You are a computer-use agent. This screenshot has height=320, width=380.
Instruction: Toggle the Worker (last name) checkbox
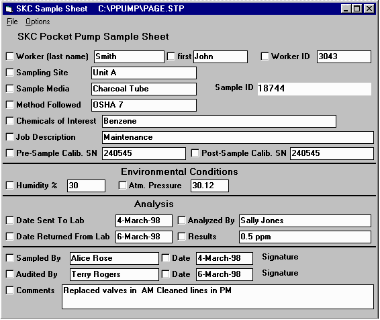(x=9, y=56)
